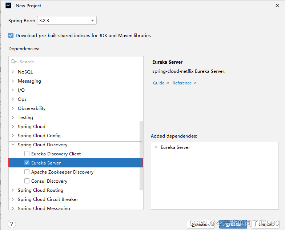Select the Spring Cloud Messaging row

tap(76, 208)
